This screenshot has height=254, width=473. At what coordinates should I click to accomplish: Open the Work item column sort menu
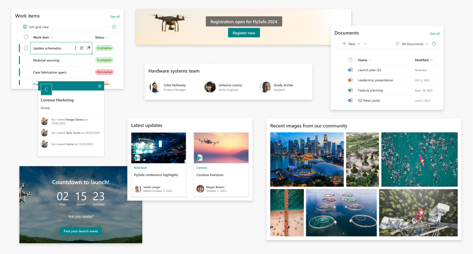(x=52, y=37)
